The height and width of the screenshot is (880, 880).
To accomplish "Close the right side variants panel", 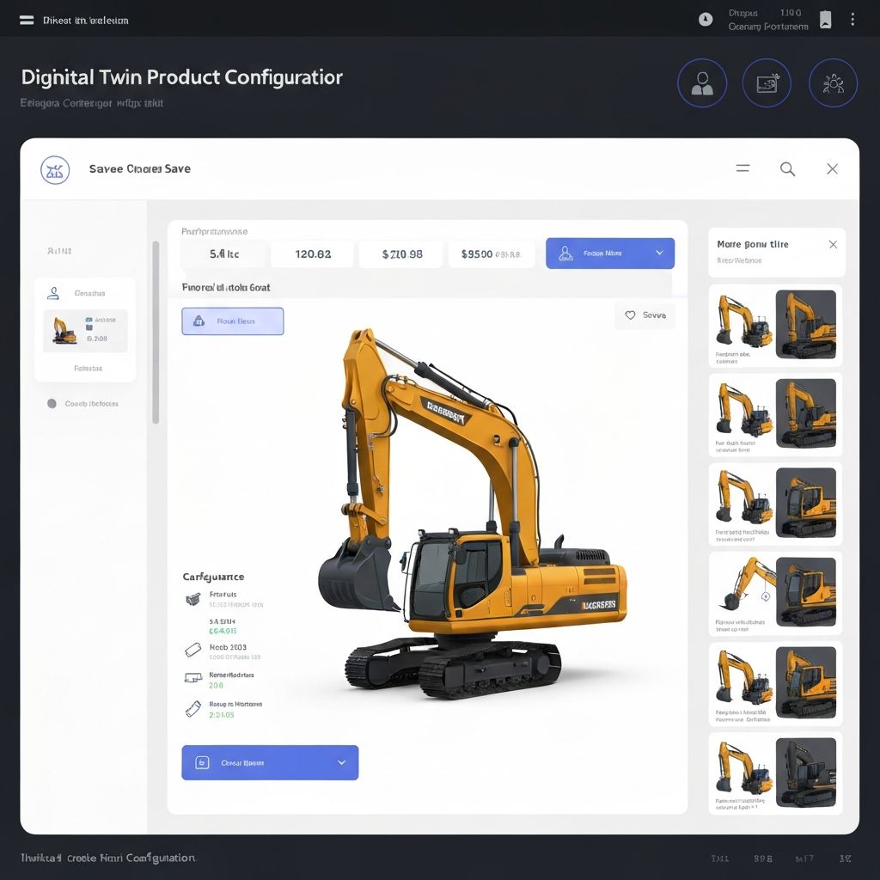I will [832, 245].
